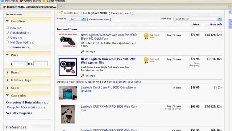Screen dimensions: 232x131
Task: Sort results by the Price column header
Action: (196, 24)
